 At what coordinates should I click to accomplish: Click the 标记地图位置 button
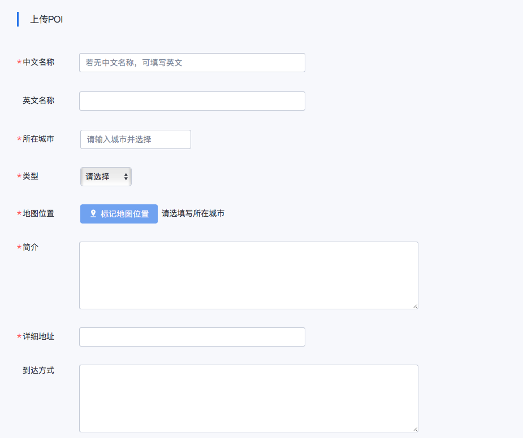click(x=119, y=214)
